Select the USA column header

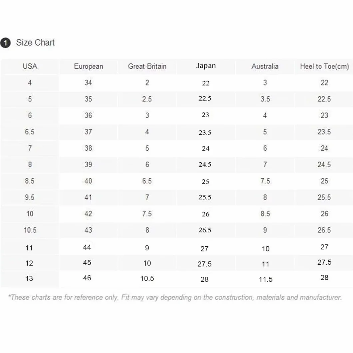(30, 66)
